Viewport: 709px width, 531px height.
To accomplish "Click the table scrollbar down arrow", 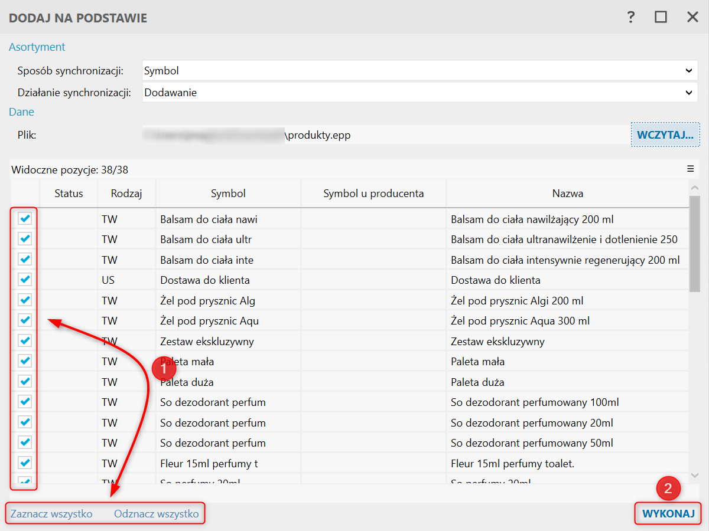I will pos(695,475).
